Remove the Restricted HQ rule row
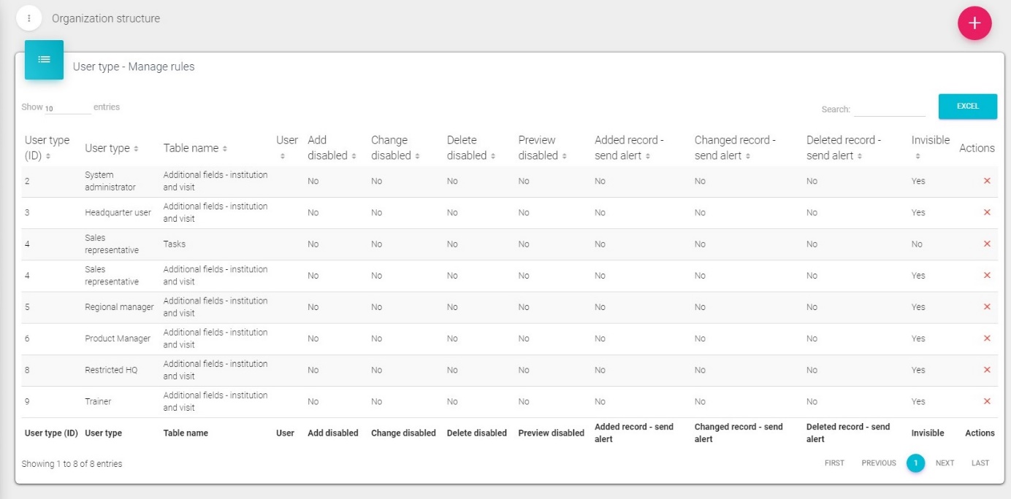This screenshot has width=1011, height=499. [x=987, y=370]
